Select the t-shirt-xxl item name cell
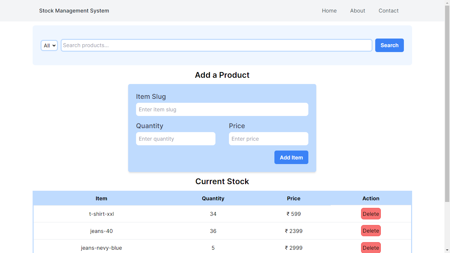The image size is (450, 253). (101, 214)
